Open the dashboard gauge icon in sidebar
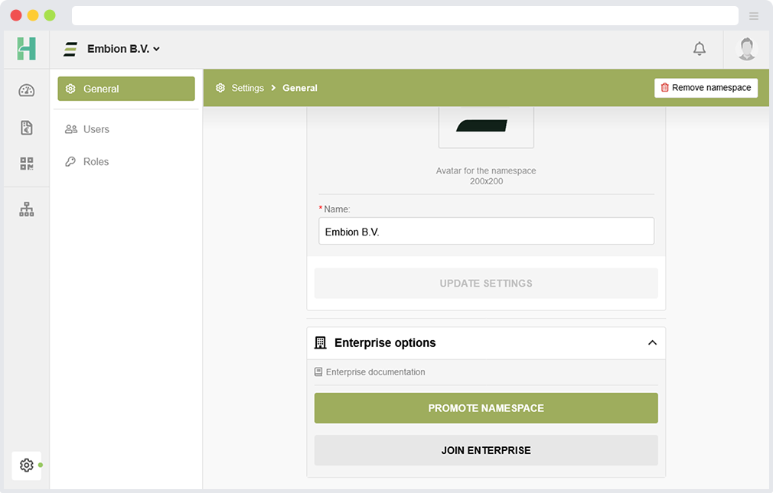This screenshot has width=773, height=493. (x=27, y=90)
